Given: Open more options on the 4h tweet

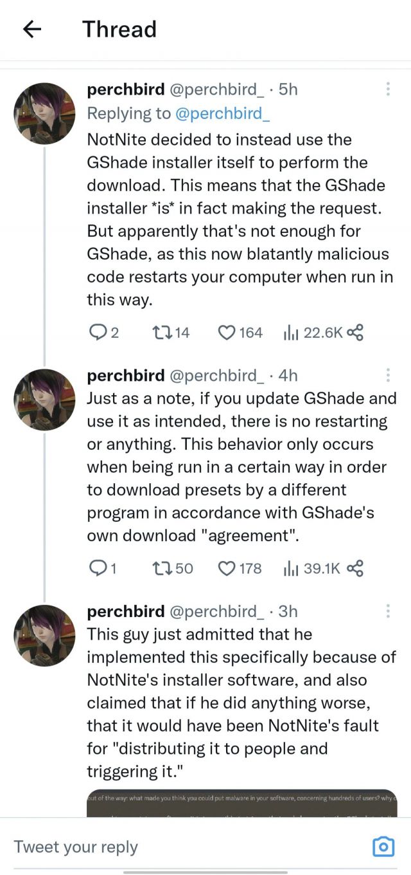Looking at the screenshot, I should point(388,375).
